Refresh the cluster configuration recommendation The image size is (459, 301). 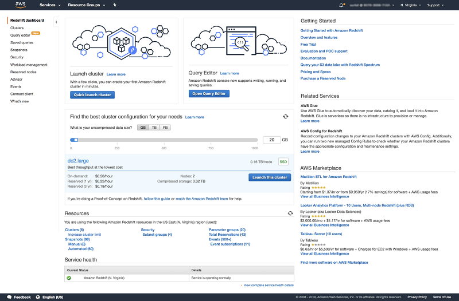(285, 117)
